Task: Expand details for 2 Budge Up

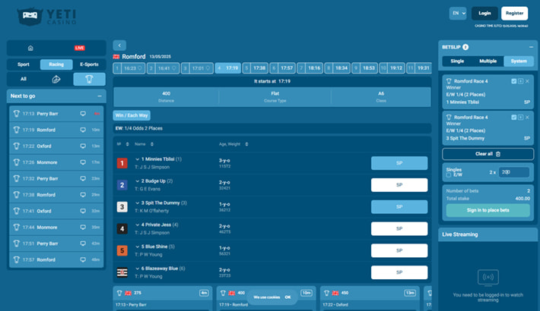Action: click(x=137, y=181)
